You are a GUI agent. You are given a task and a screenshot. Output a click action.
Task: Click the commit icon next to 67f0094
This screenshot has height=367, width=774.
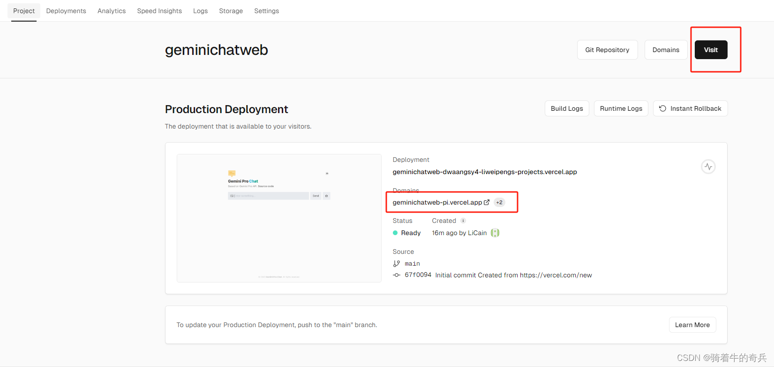pos(397,275)
